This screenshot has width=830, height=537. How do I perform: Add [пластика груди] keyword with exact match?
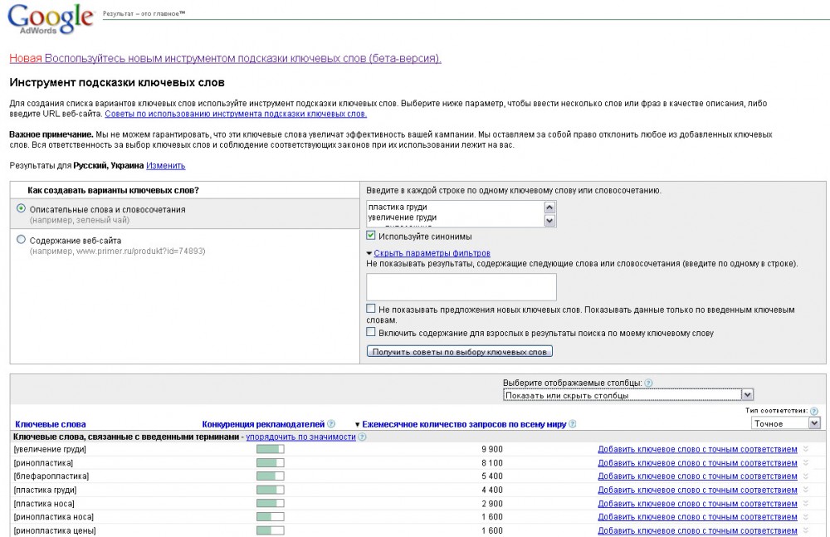click(697, 490)
